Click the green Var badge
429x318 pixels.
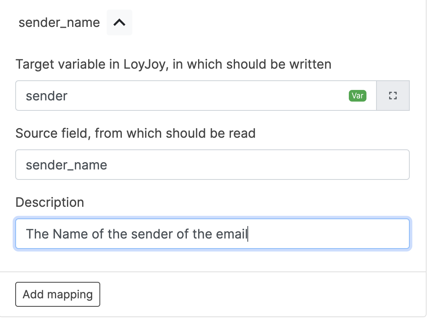click(357, 96)
